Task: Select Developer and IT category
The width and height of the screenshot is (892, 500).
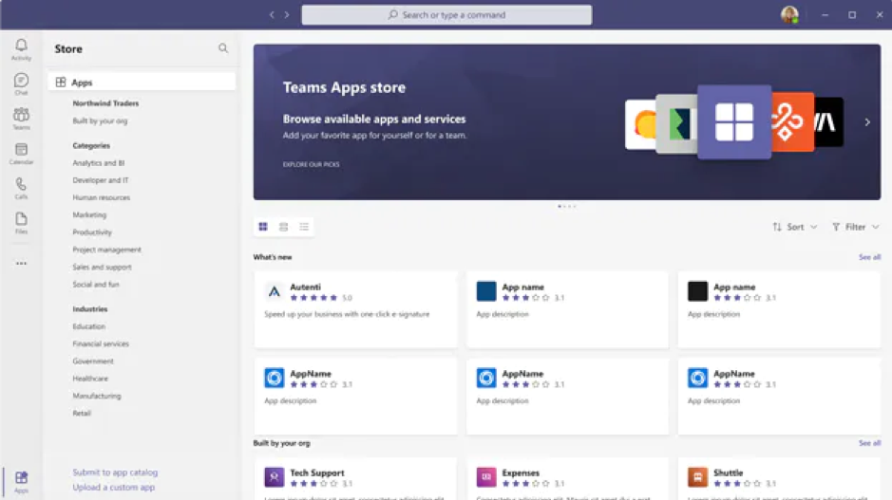Action: pyautogui.click(x=100, y=180)
